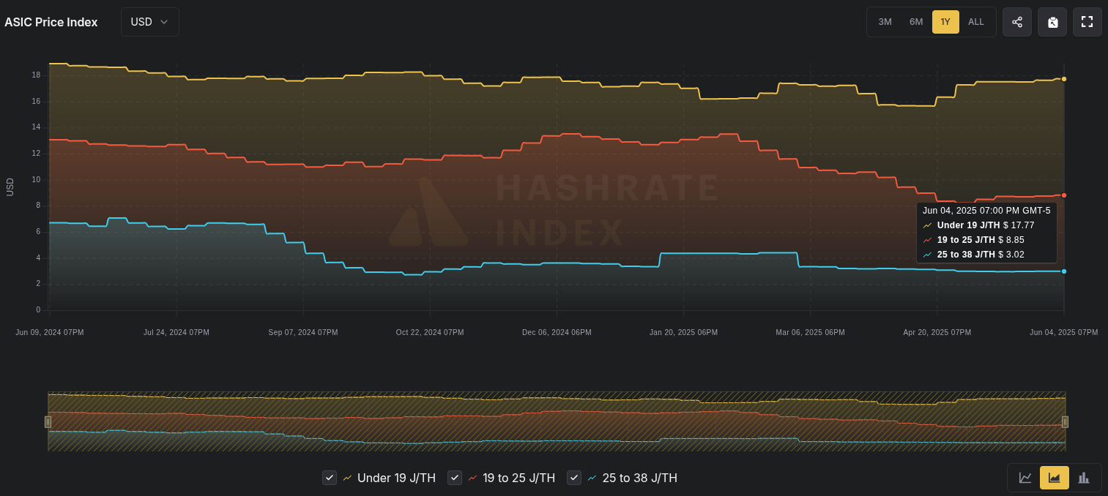
Task: Click the tooltip value $ 8.85
Action: click(1011, 240)
